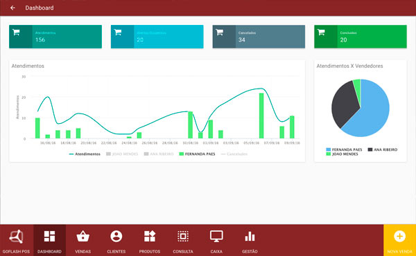Open the Vendas basket icon

pos(83,236)
